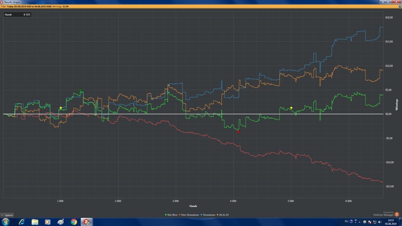
Task: Toggle the Net Won legend entry
Action: point(171,215)
